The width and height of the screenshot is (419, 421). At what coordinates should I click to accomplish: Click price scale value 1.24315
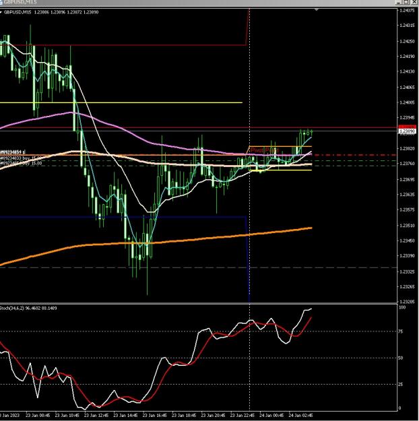point(407,26)
